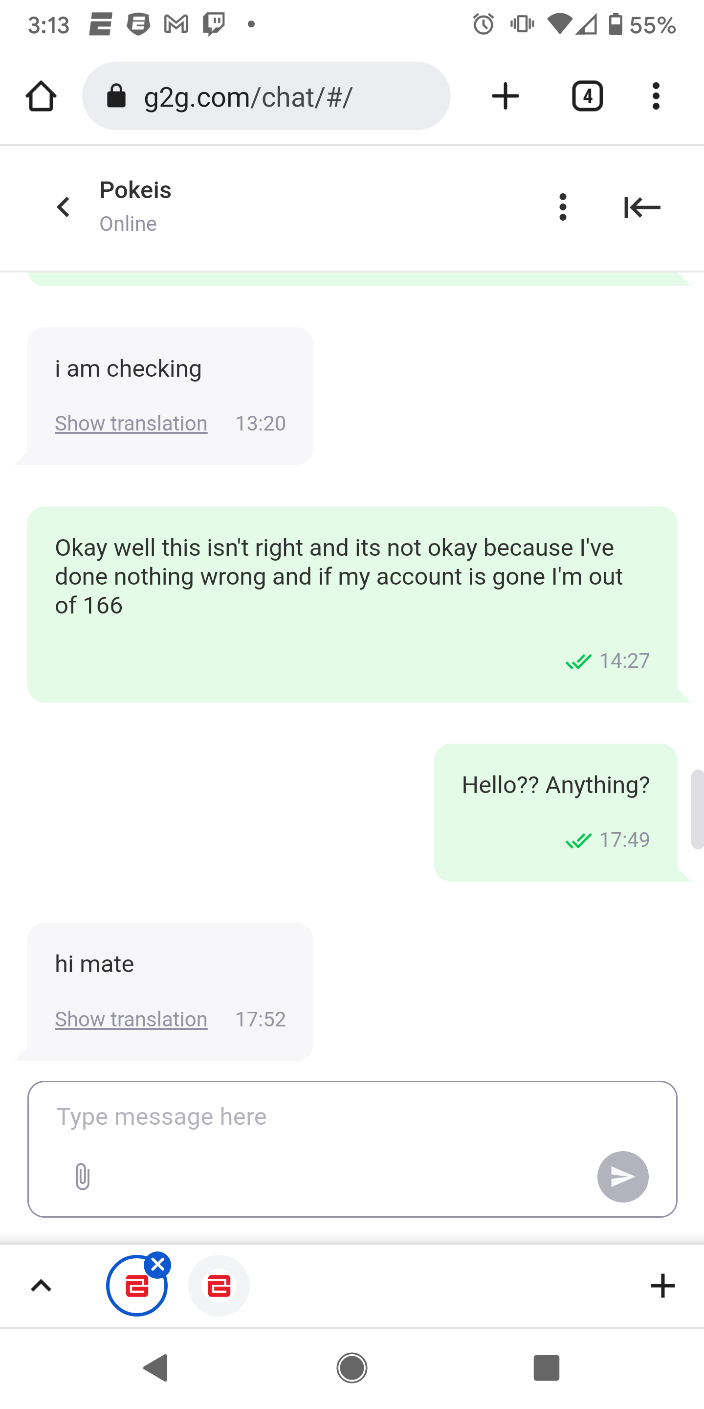Open the browser three-dot menu
The width and height of the screenshot is (704, 1409).
[x=655, y=96]
